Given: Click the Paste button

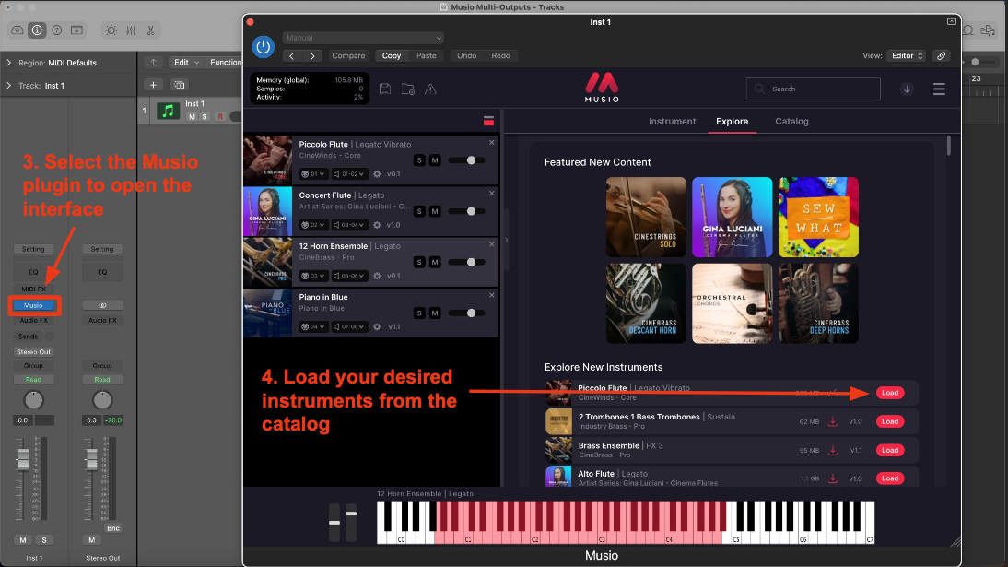Looking at the screenshot, I should coord(427,56).
